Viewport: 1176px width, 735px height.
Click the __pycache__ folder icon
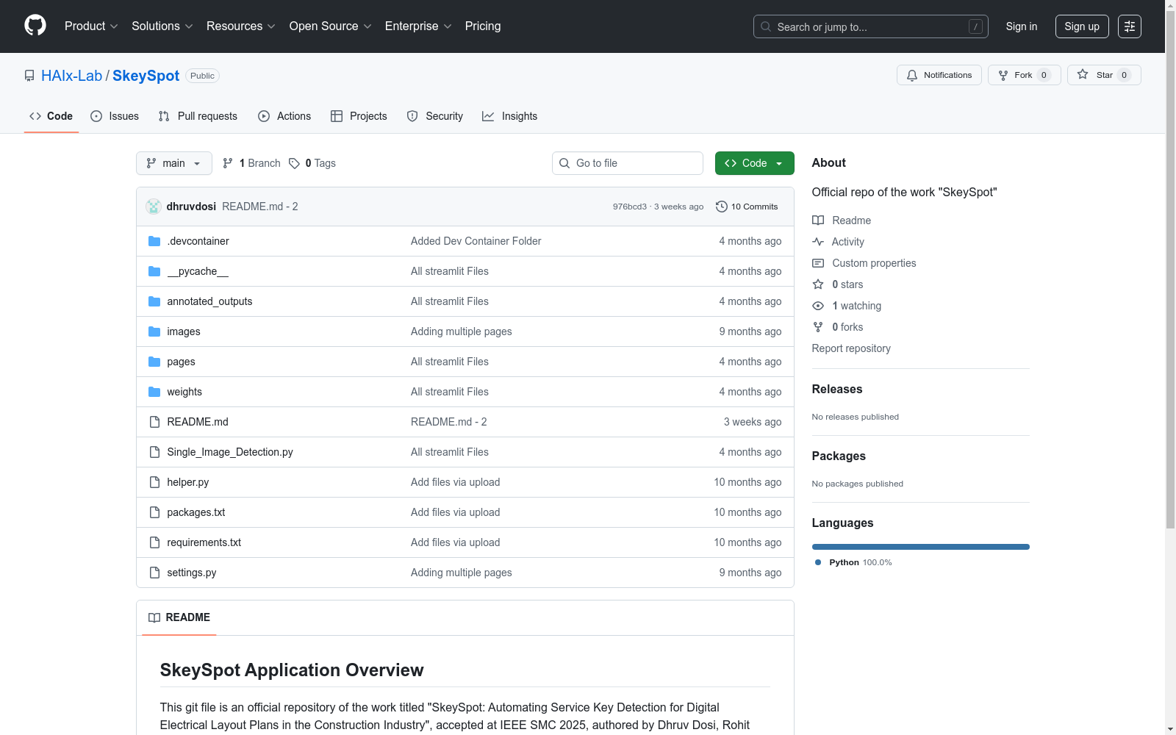tap(154, 271)
